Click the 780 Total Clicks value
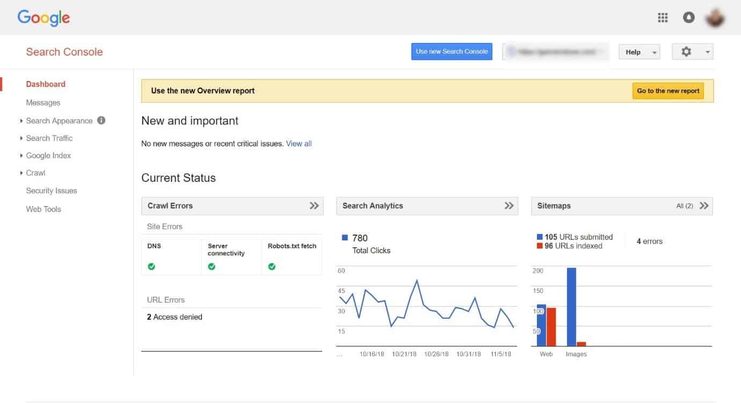The width and height of the screenshot is (741, 403). click(x=360, y=238)
